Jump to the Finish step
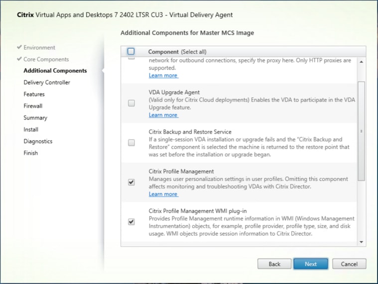 [30, 153]
